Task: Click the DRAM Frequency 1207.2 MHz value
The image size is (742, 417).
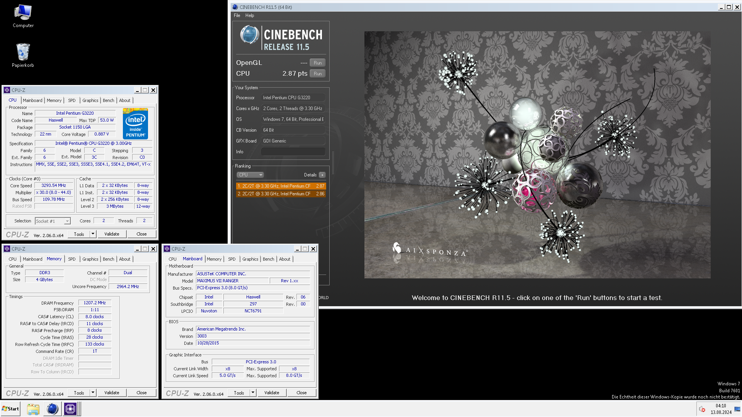Action: 95,303
